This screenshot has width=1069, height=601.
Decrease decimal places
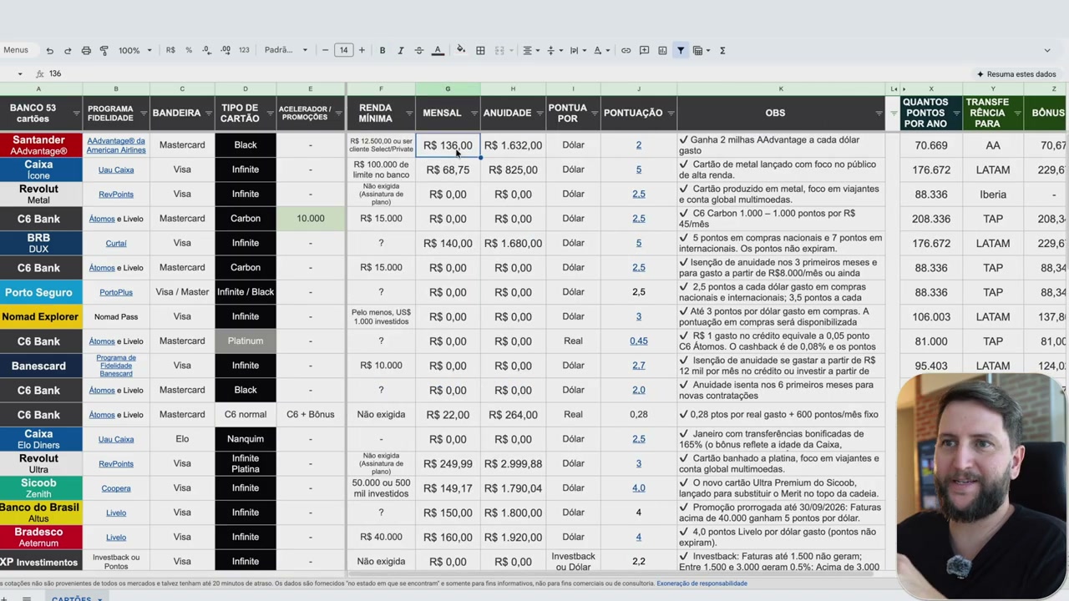[207, 50]
